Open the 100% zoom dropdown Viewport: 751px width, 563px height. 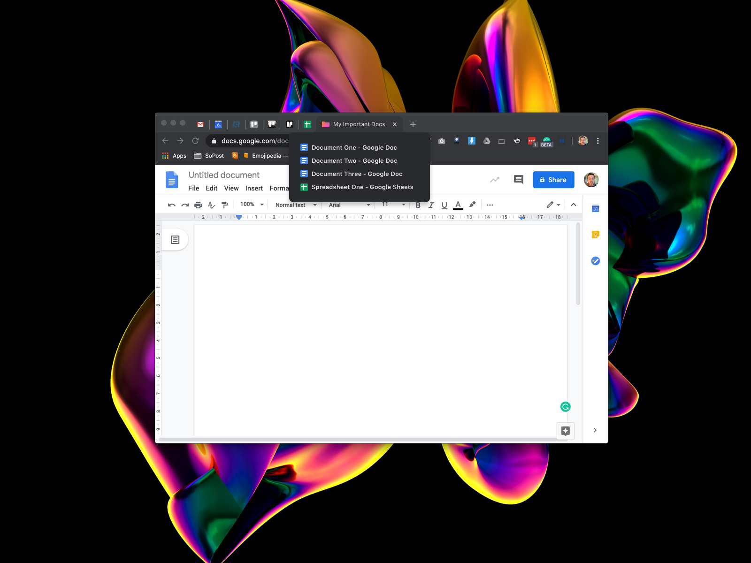pyautogui.click(x=252, y=205)
